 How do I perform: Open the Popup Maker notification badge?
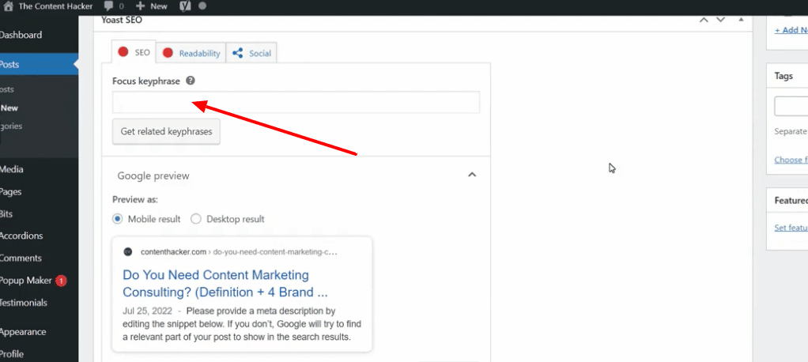click(61, 281)
